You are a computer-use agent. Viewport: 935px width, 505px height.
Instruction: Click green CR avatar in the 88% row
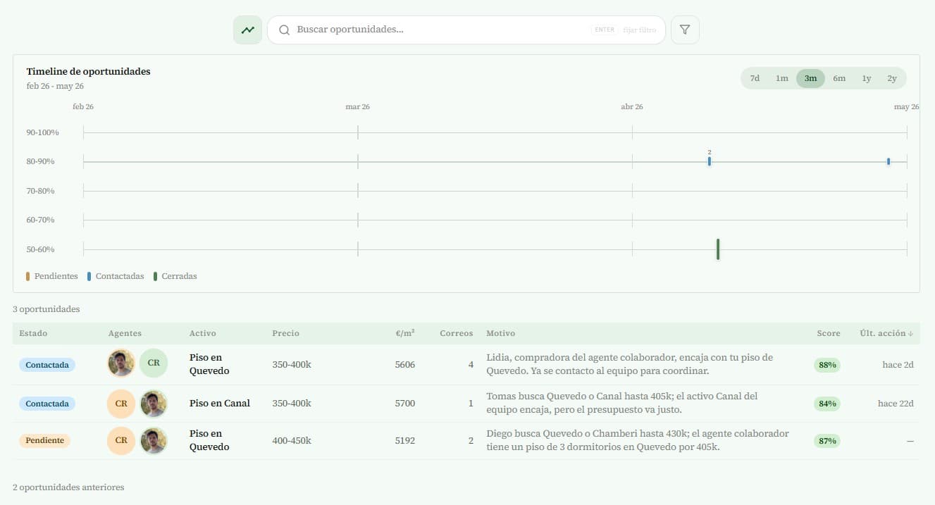(x=154, y=363)
